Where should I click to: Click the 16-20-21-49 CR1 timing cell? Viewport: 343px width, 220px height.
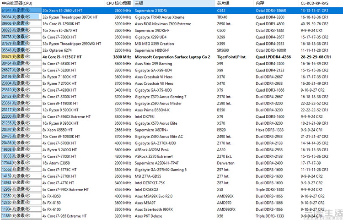click(x=314, y=83)
